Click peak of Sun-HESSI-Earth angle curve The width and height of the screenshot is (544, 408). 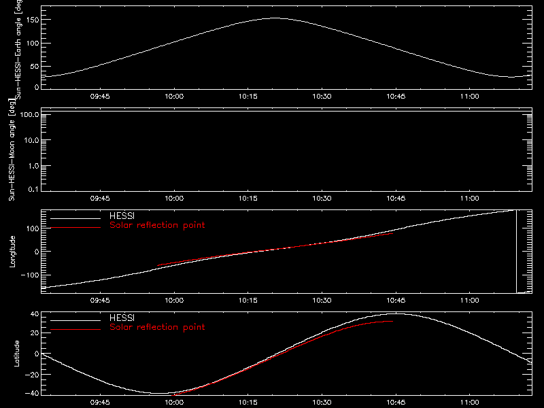tap(275, 18)
